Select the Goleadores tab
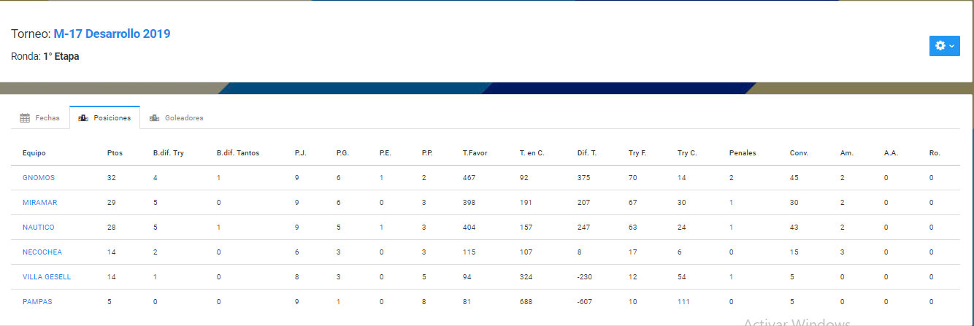This screenshot has width=974, height=326. [x=177, y=117]
